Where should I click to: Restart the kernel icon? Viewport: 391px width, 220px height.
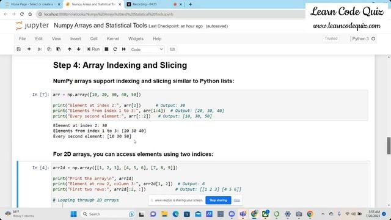pyautogui.click(x=115, y=50)
